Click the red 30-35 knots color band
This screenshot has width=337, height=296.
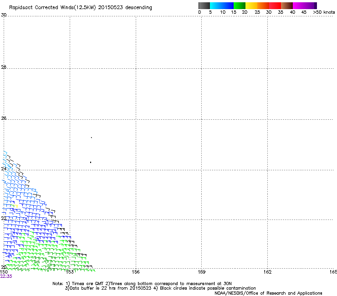click(275, 5)
